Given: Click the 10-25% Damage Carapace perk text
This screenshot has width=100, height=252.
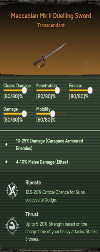Looking at the screenshot, I should 49,144.
